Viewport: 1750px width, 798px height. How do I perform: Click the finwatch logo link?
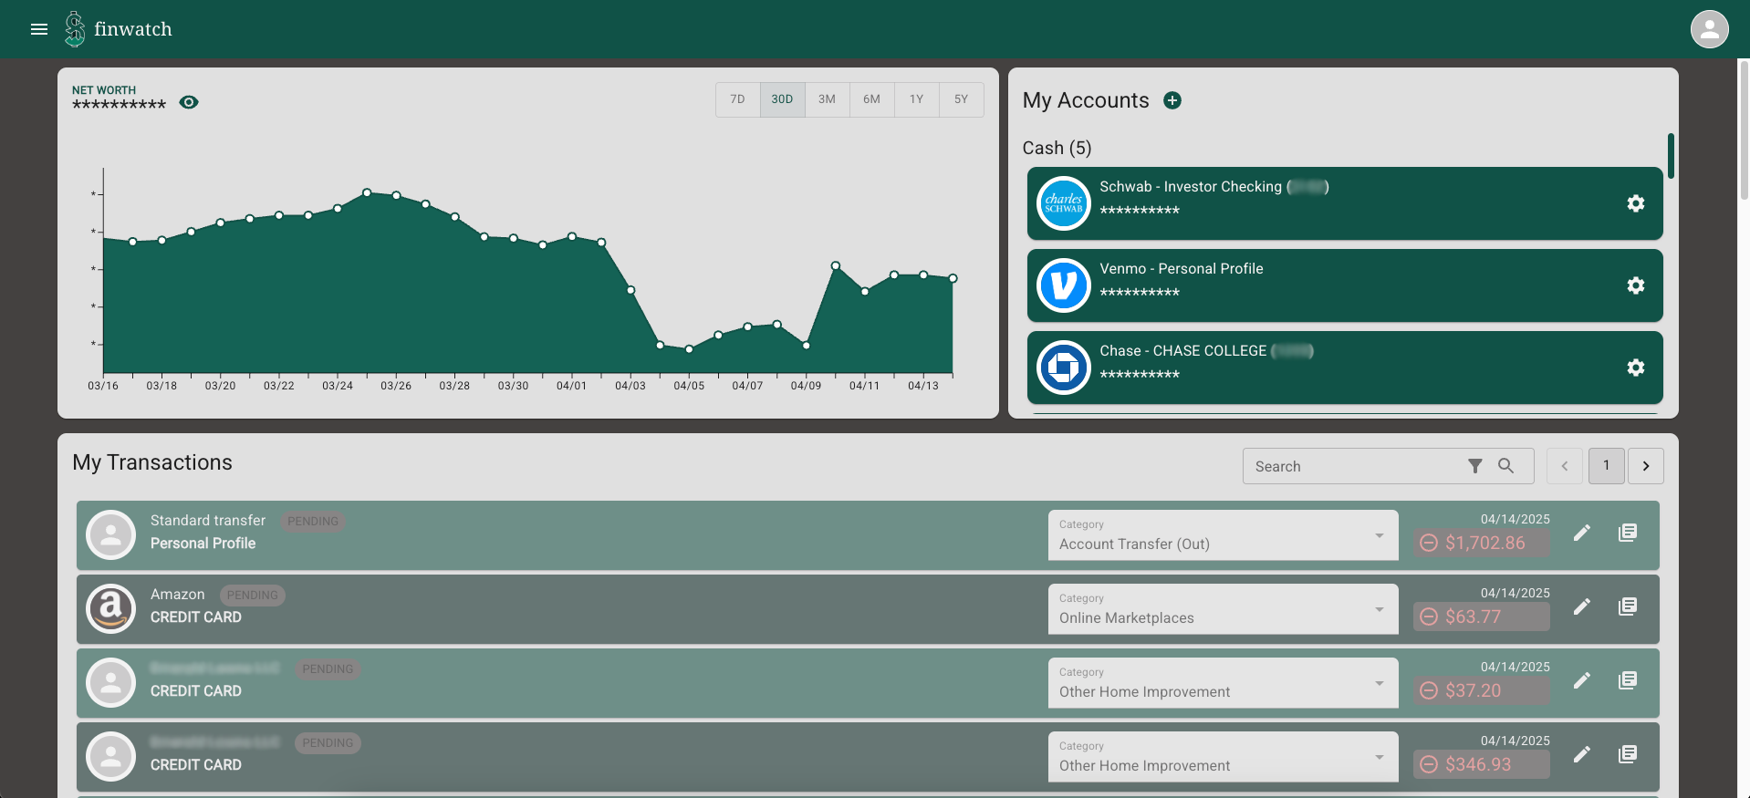coord(119,29)
